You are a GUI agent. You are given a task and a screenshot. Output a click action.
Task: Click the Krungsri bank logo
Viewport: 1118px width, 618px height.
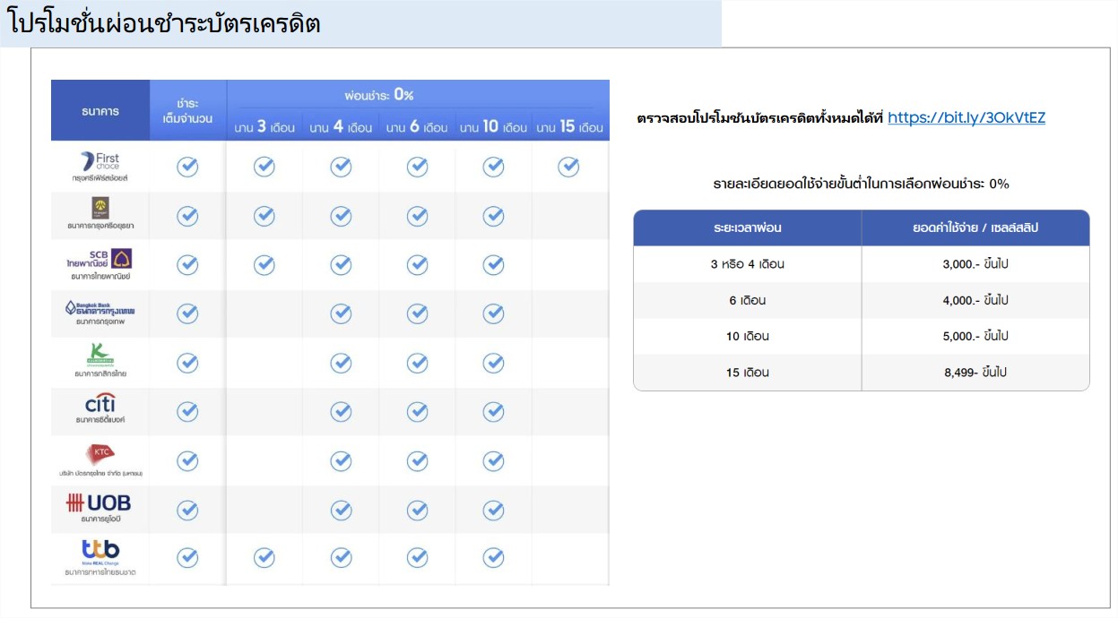tap(100, 207)
